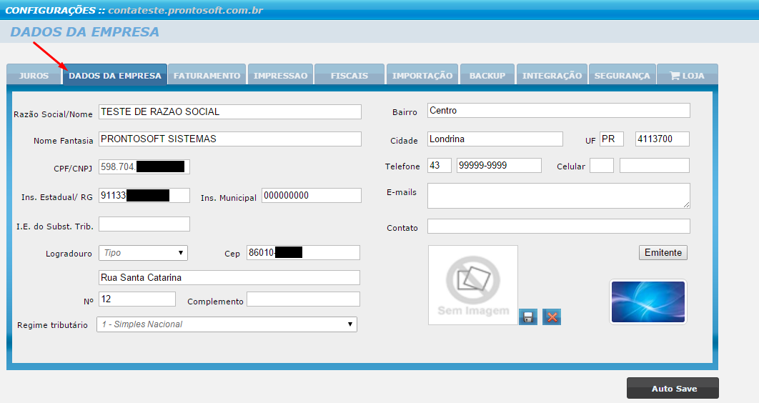Expand the Regime tributário dropdown

[227, 324]
